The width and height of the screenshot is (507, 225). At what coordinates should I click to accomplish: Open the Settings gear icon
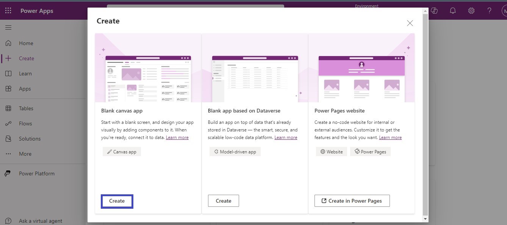[x=471, y=11]
